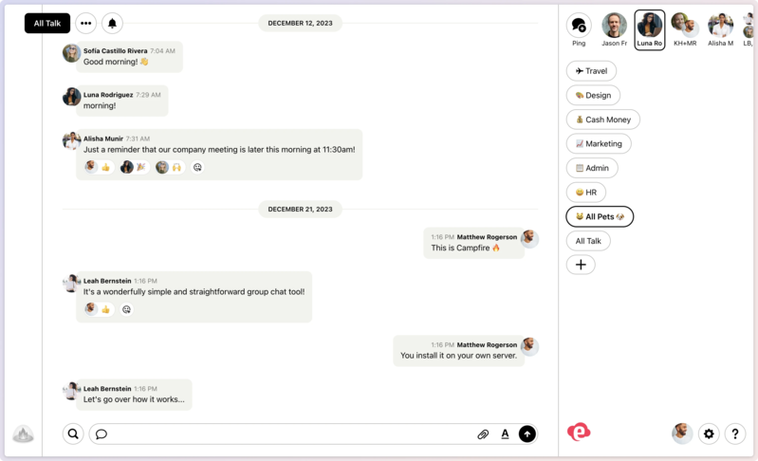This screenshot has height=461, width=758.
Task: Toggle room notifications bell
Action: pyautogui.click(x=112, y=24)
